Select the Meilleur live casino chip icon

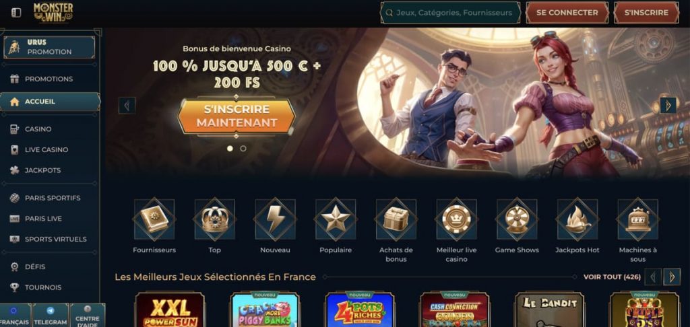click(456, 219)
